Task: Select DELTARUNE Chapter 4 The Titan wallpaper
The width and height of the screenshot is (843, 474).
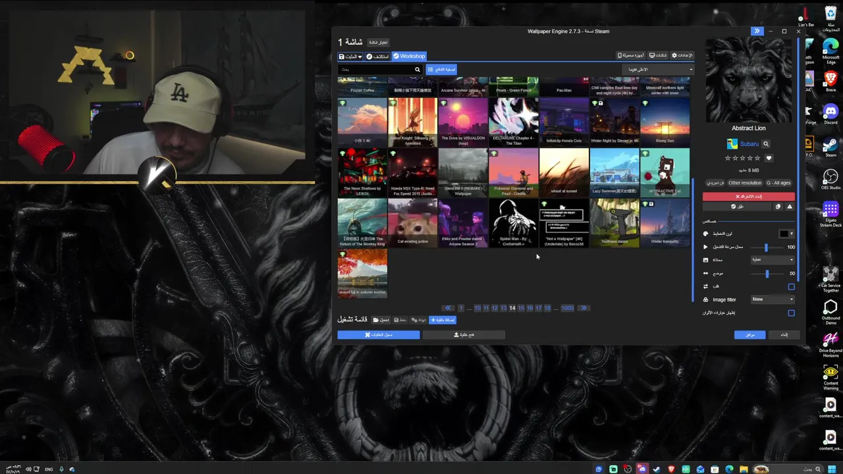Action: [x=514, y=122]
